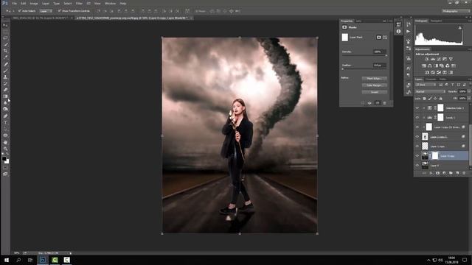The width and height of the screenshot is (472, 265).
Task: Select the Eyedropper tool
Action: click(5, 57)
